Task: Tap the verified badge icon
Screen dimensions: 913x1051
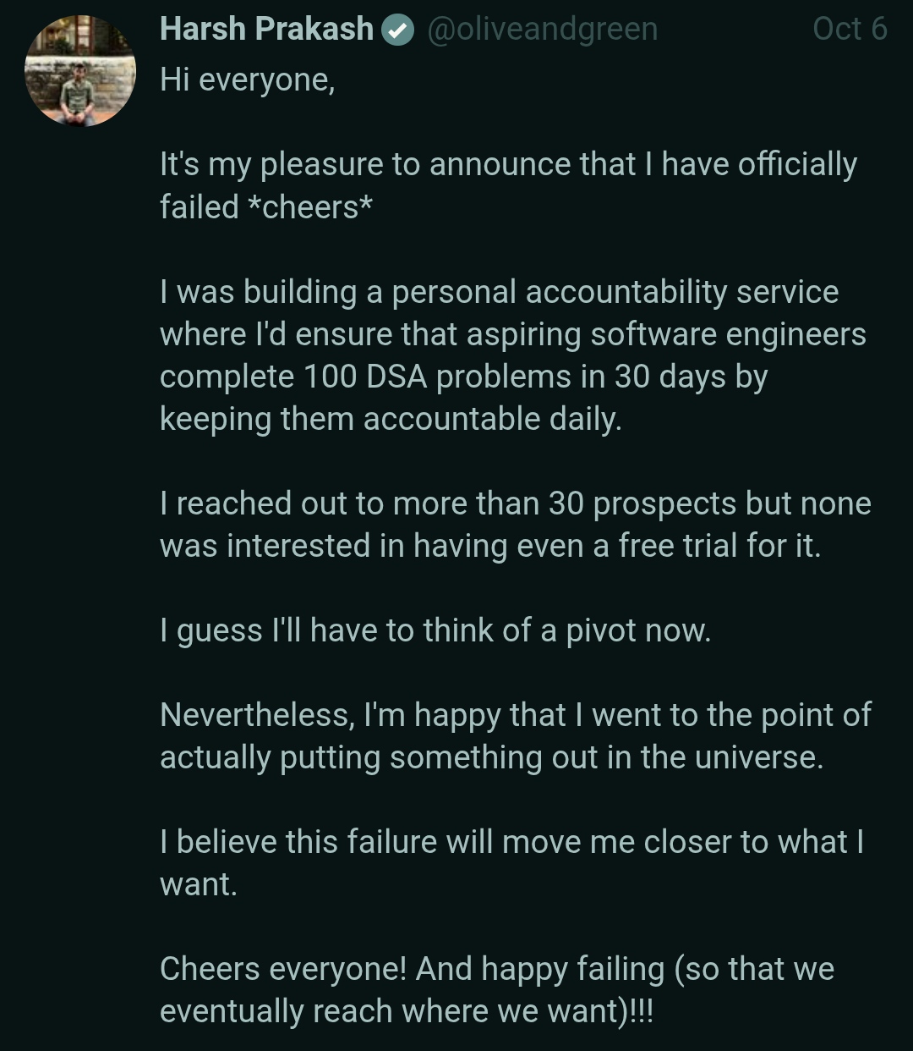Action: click(x=397, y=31)
